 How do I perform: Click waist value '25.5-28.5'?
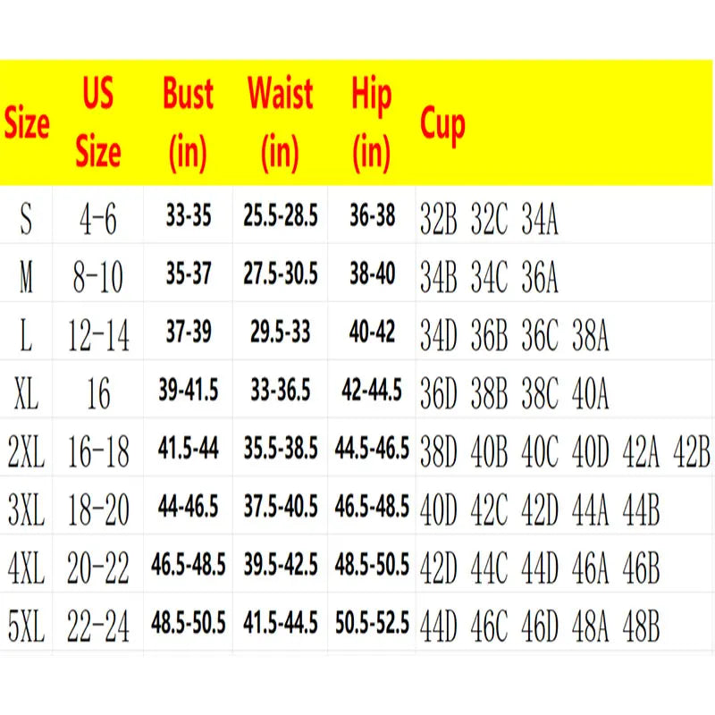281,214
